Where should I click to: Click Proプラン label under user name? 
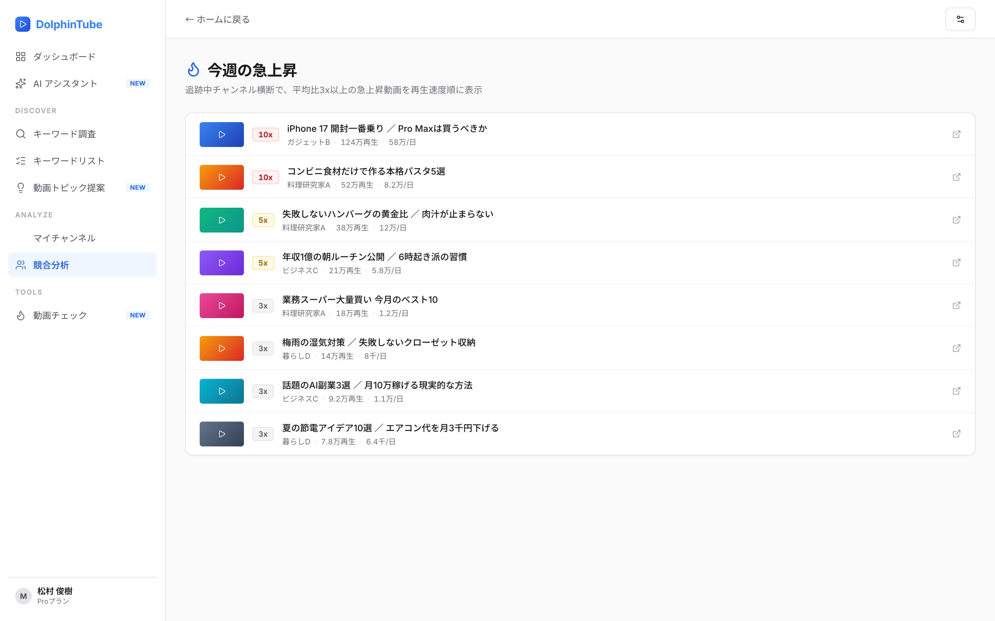pyautogui.click(x=53, y=601)
